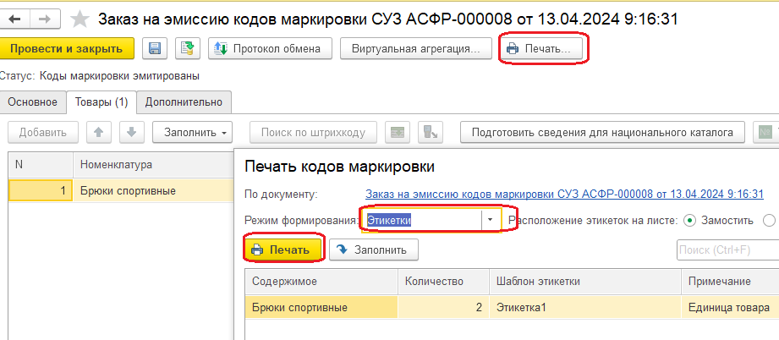
Task: Click the icon right of Поиск по штрихкоду
Action: click(398, 132)
